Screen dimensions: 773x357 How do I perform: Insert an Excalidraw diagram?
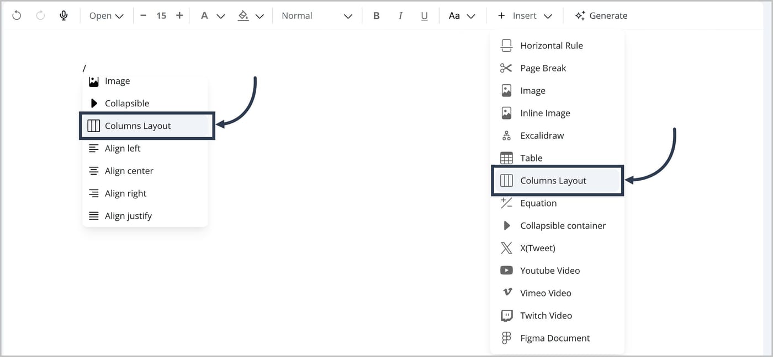(557, 136)
